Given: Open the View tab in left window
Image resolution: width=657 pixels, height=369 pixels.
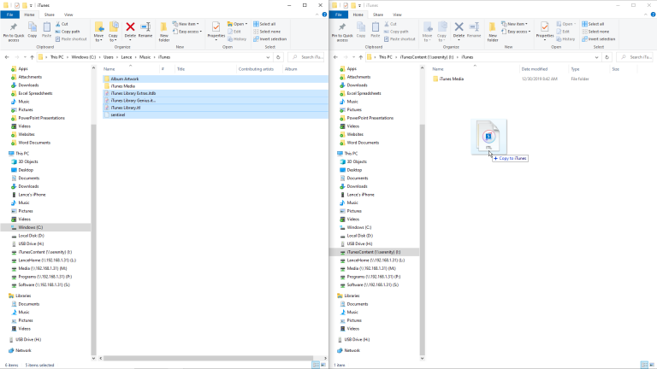Looking at the screenshot, I should 68,15.
